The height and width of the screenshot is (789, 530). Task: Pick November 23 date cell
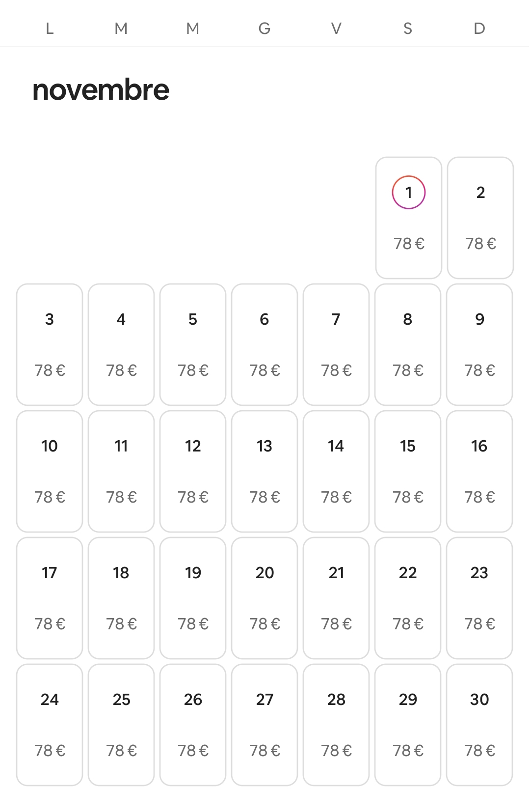point(479,598)
